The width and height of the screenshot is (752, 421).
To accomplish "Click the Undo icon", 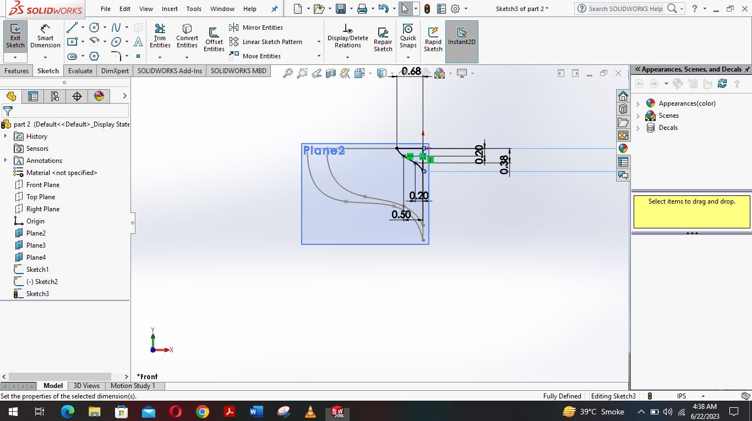I will coord(384,9).
